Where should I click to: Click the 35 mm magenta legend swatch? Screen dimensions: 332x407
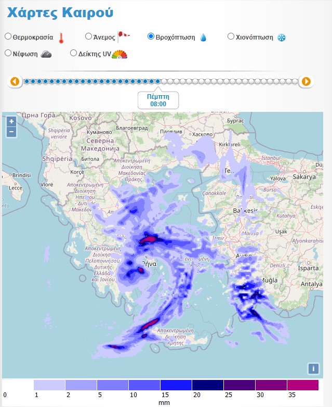coord(302,385)
